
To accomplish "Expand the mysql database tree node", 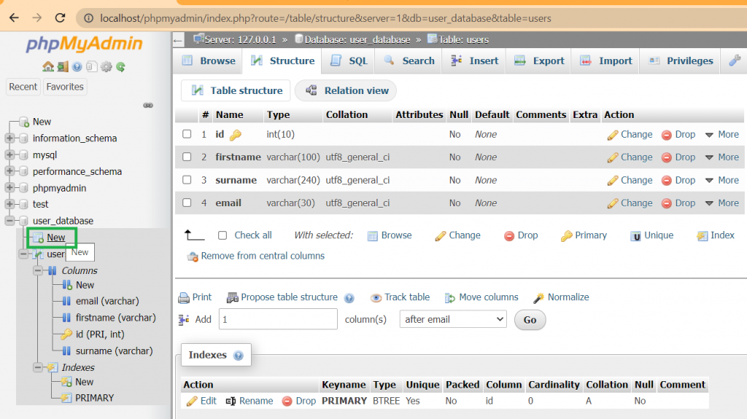I will click(x=9, y=155).
